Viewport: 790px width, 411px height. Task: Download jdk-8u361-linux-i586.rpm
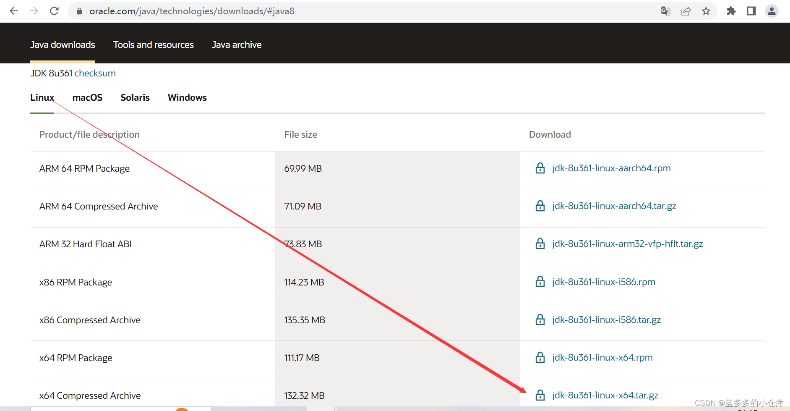coord(604,282)
